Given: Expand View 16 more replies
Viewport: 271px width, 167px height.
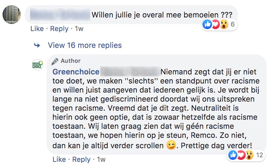Looking at the screenshot, I should (85, 45).
